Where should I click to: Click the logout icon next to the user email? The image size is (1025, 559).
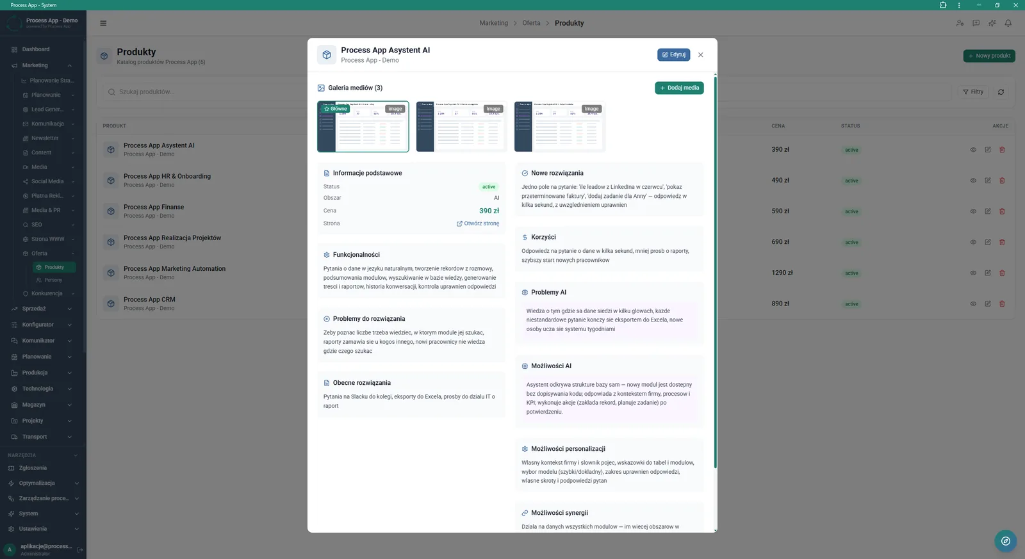[80, 549]
